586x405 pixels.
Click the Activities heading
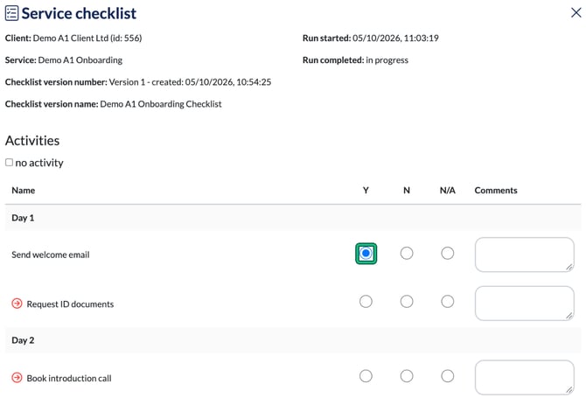32,141
